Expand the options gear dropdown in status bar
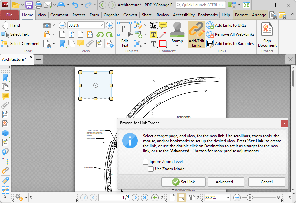Screen dimensions: 296x203 click(x=26, y=198)
